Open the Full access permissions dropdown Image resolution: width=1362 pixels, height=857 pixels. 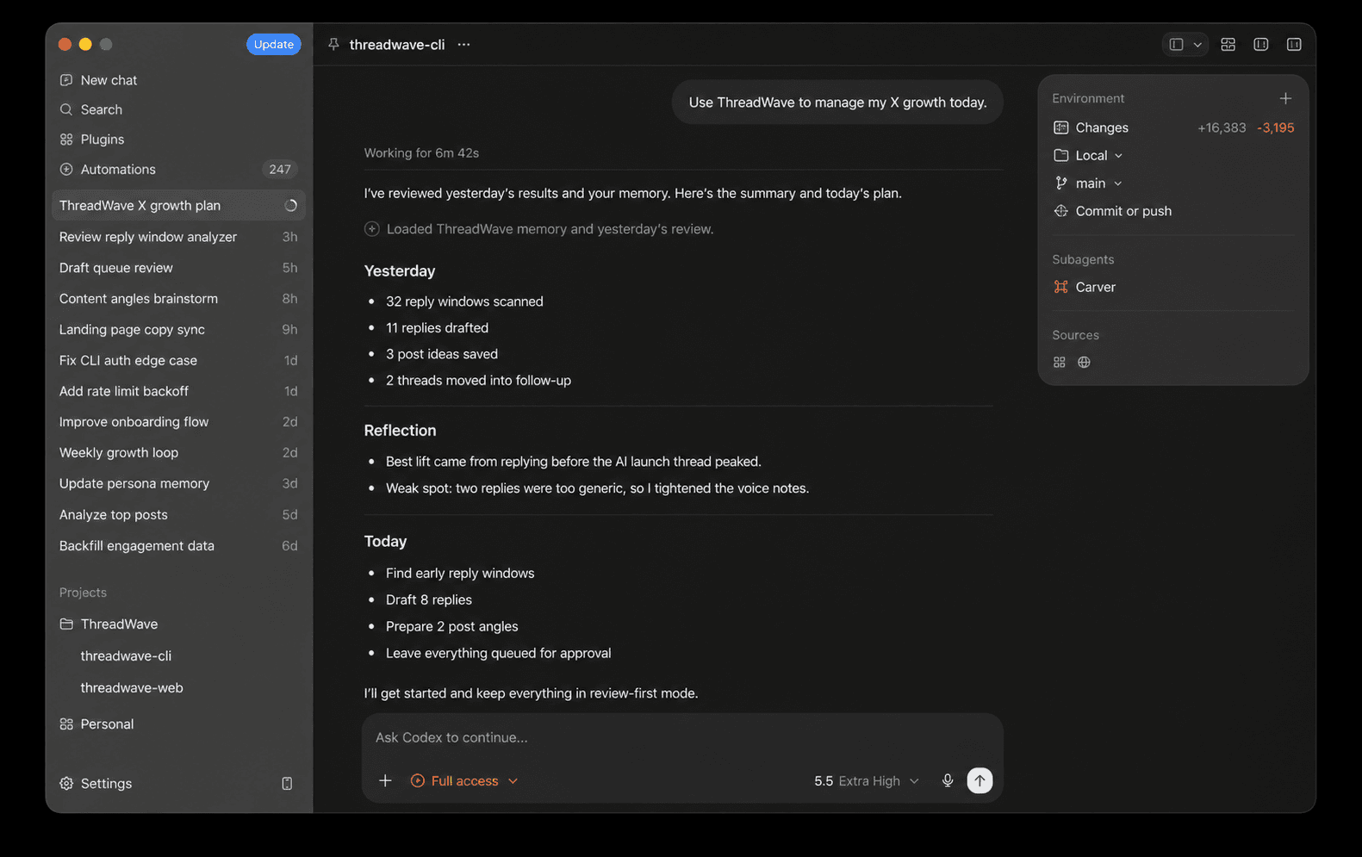pos(464,780)
